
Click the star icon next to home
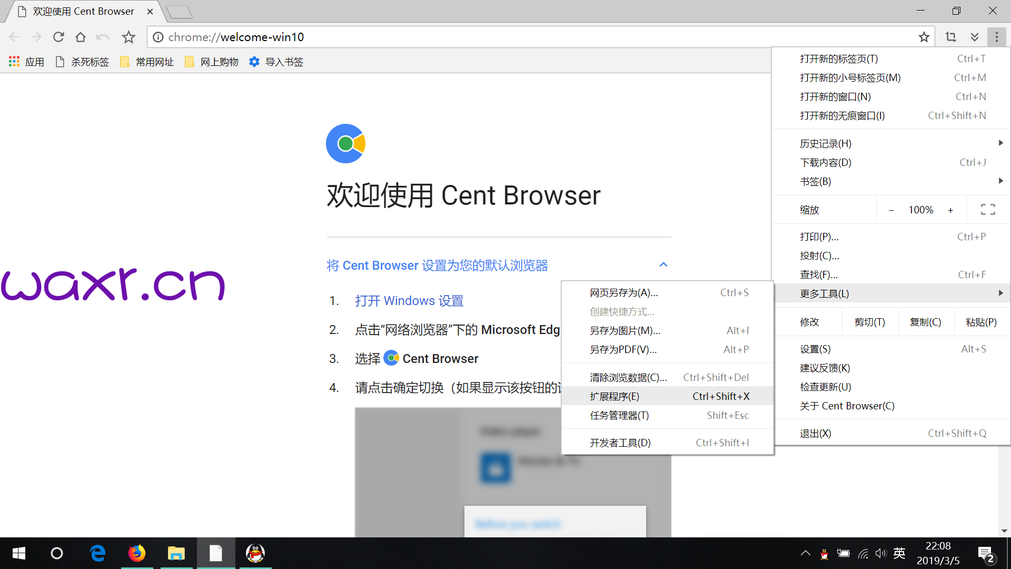pos(128,37)
